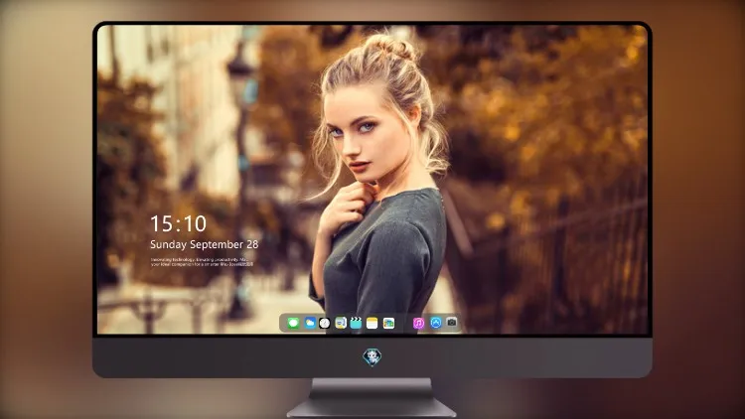Open the Camera app in dock
745x419 pixels.
(x=452, y=323)
